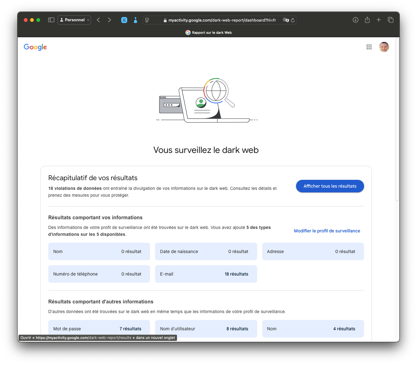Click the flask extension icon

[x=135, y=20]
